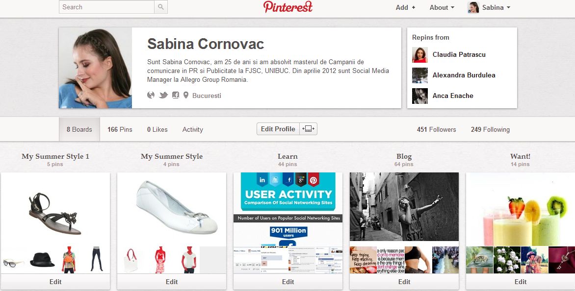
Task: Open the 451 Followers link
Action: [436, 129]
